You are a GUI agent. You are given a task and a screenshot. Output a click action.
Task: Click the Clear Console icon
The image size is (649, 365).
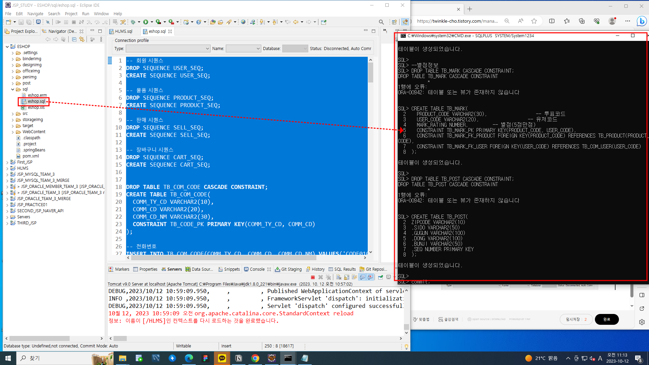pos(339,277)
